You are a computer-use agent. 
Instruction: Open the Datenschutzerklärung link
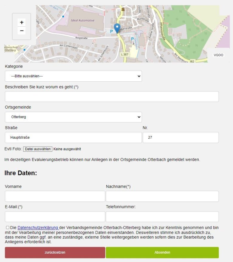38,228
